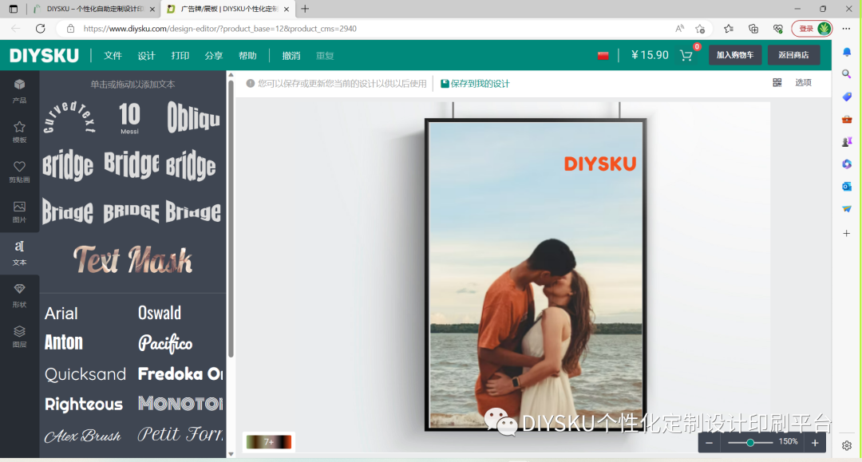This screenshot has height=462, width=862.
Task: Add the 10 Messi text style
Action: click(x=130, y=117)
